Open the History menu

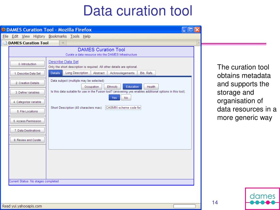39,36
